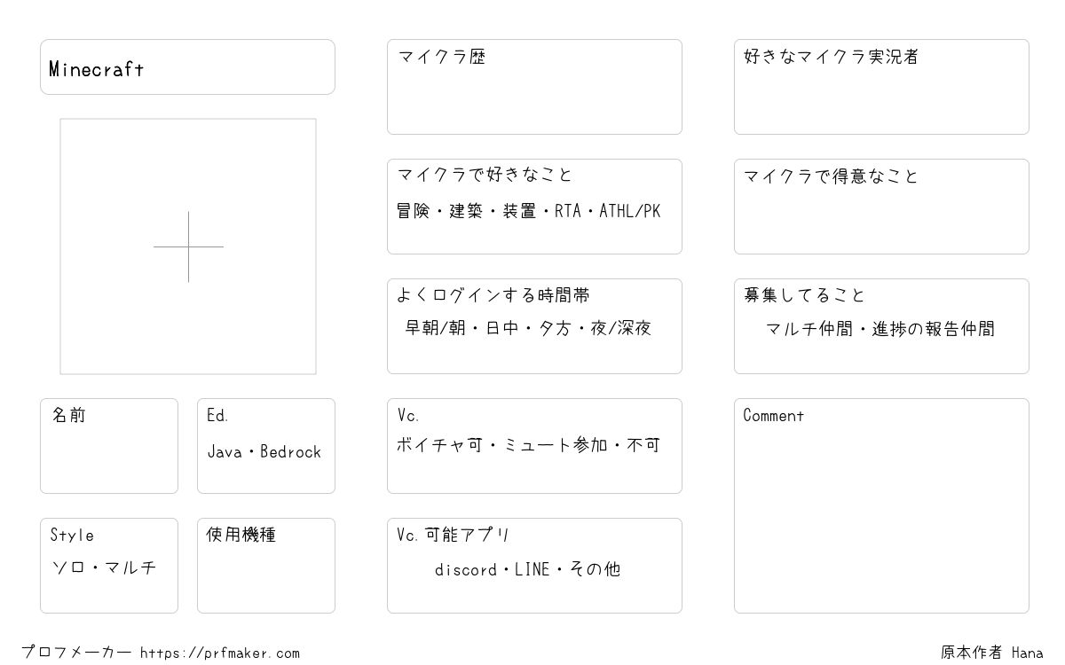Choose ソロ・マルチ in the Style box
Image resolution: width=1065 pixels, height=665 pixels.
104,567
